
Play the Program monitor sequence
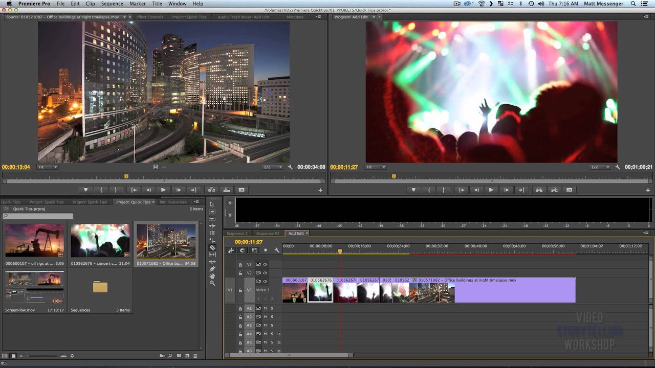(x=491, y=190)
